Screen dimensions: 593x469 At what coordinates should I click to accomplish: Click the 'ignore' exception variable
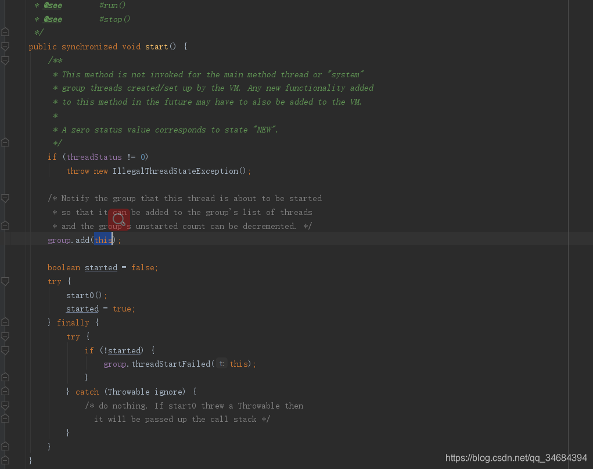(x=168, y=392)
